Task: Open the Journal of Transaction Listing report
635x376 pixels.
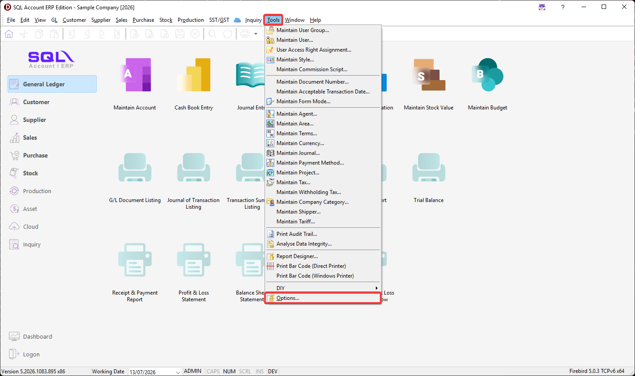Action: [193, 181]
